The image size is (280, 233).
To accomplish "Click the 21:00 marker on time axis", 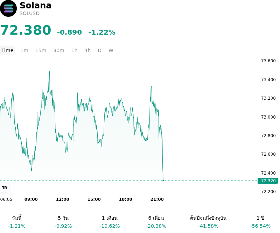I will (x=157, y=199).
